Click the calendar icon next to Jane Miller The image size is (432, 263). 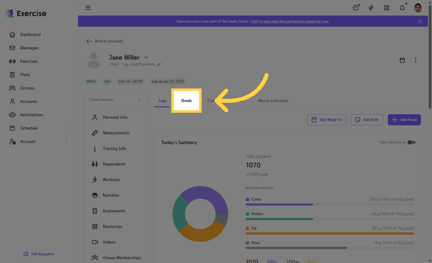point(402,60)
